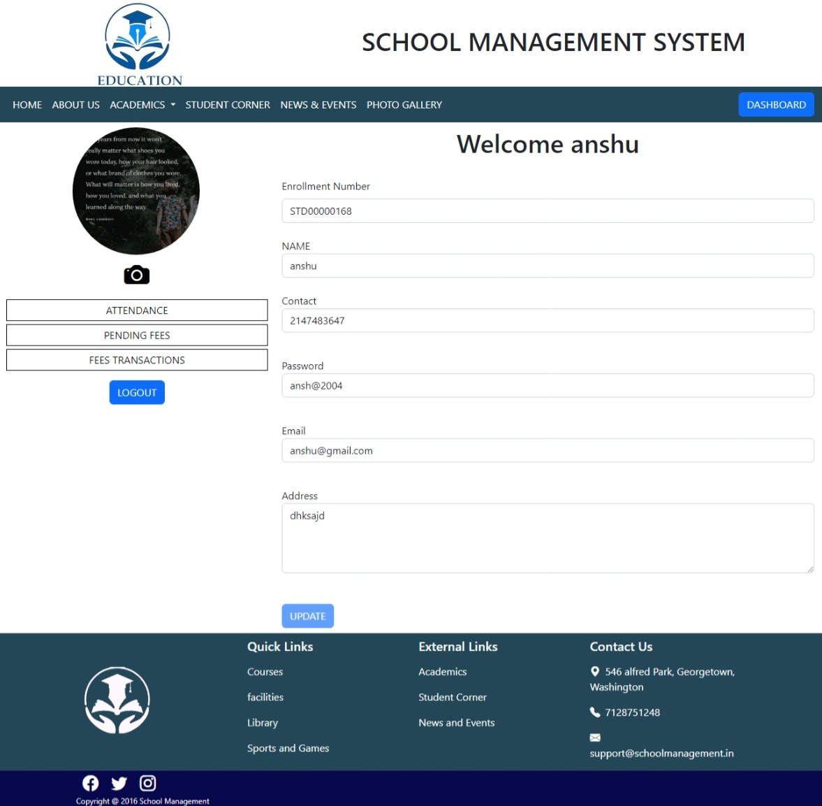Screen dimensions: 822x806
Task: Click the camera icon to change profile photo
Action: tap(136, 274)
